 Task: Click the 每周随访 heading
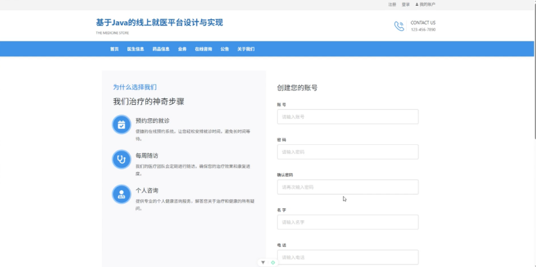coord(147,155)
